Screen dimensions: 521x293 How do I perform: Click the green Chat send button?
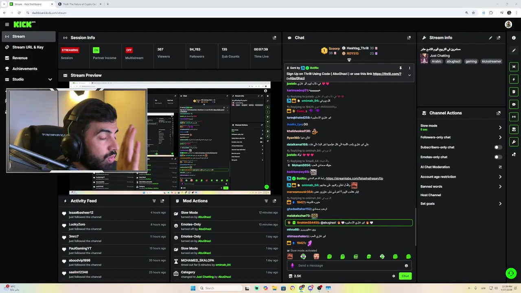pos(405,276)
